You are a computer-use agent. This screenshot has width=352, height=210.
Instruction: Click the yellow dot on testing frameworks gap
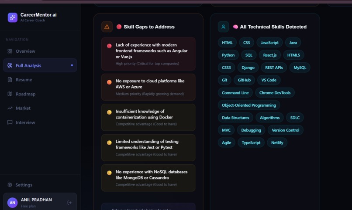coord(109,142)
